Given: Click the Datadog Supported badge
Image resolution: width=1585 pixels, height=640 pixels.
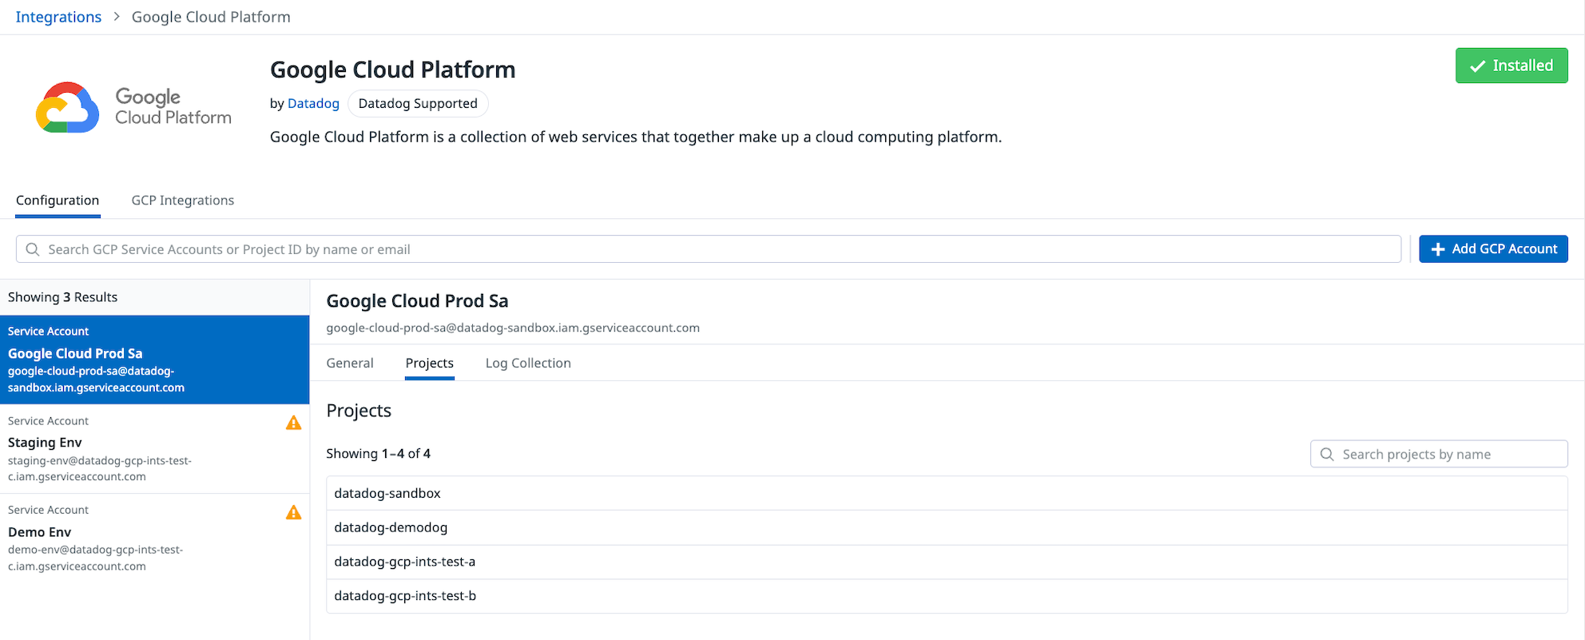Looking at the screenshot, I should [x=418, y=103].
